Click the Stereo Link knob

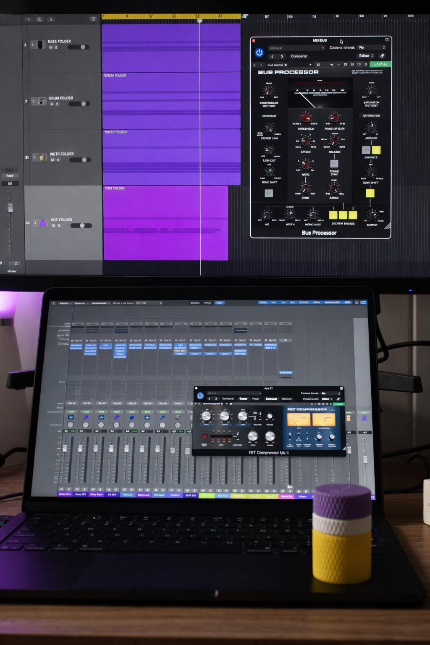tap(269, 128)
